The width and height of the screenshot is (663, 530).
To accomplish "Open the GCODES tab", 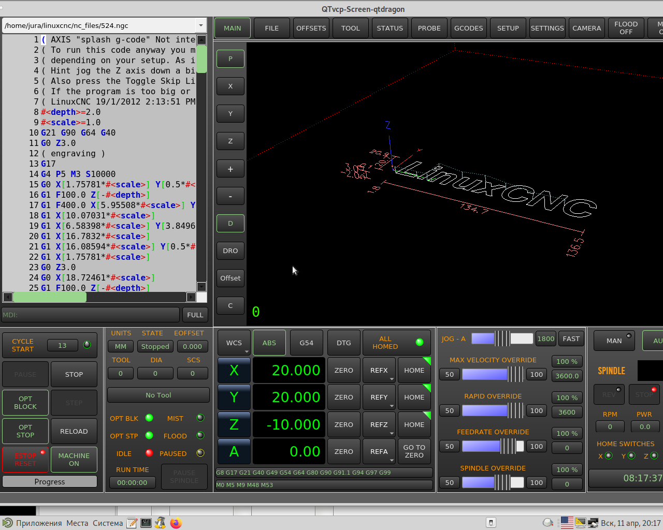I will (469, 28).
